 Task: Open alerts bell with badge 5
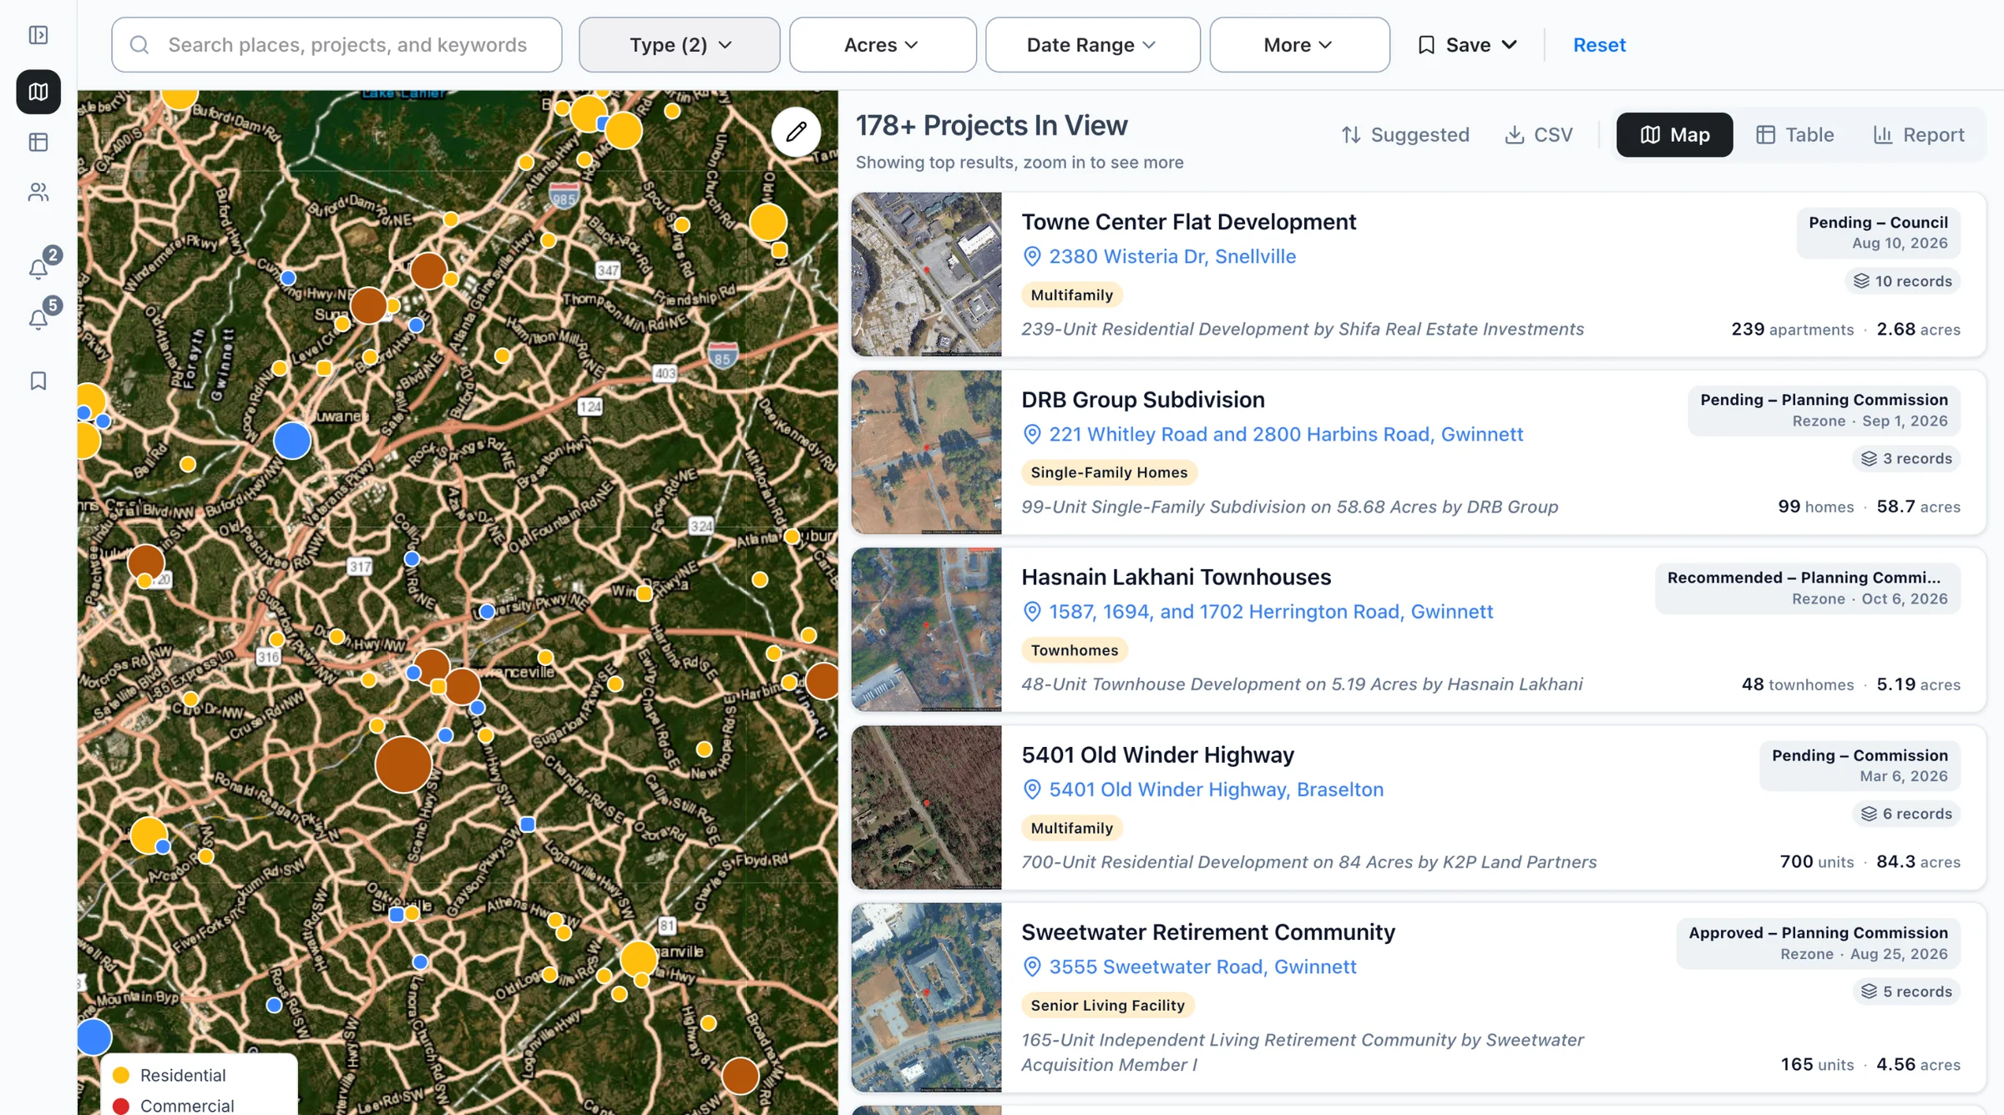38,319
